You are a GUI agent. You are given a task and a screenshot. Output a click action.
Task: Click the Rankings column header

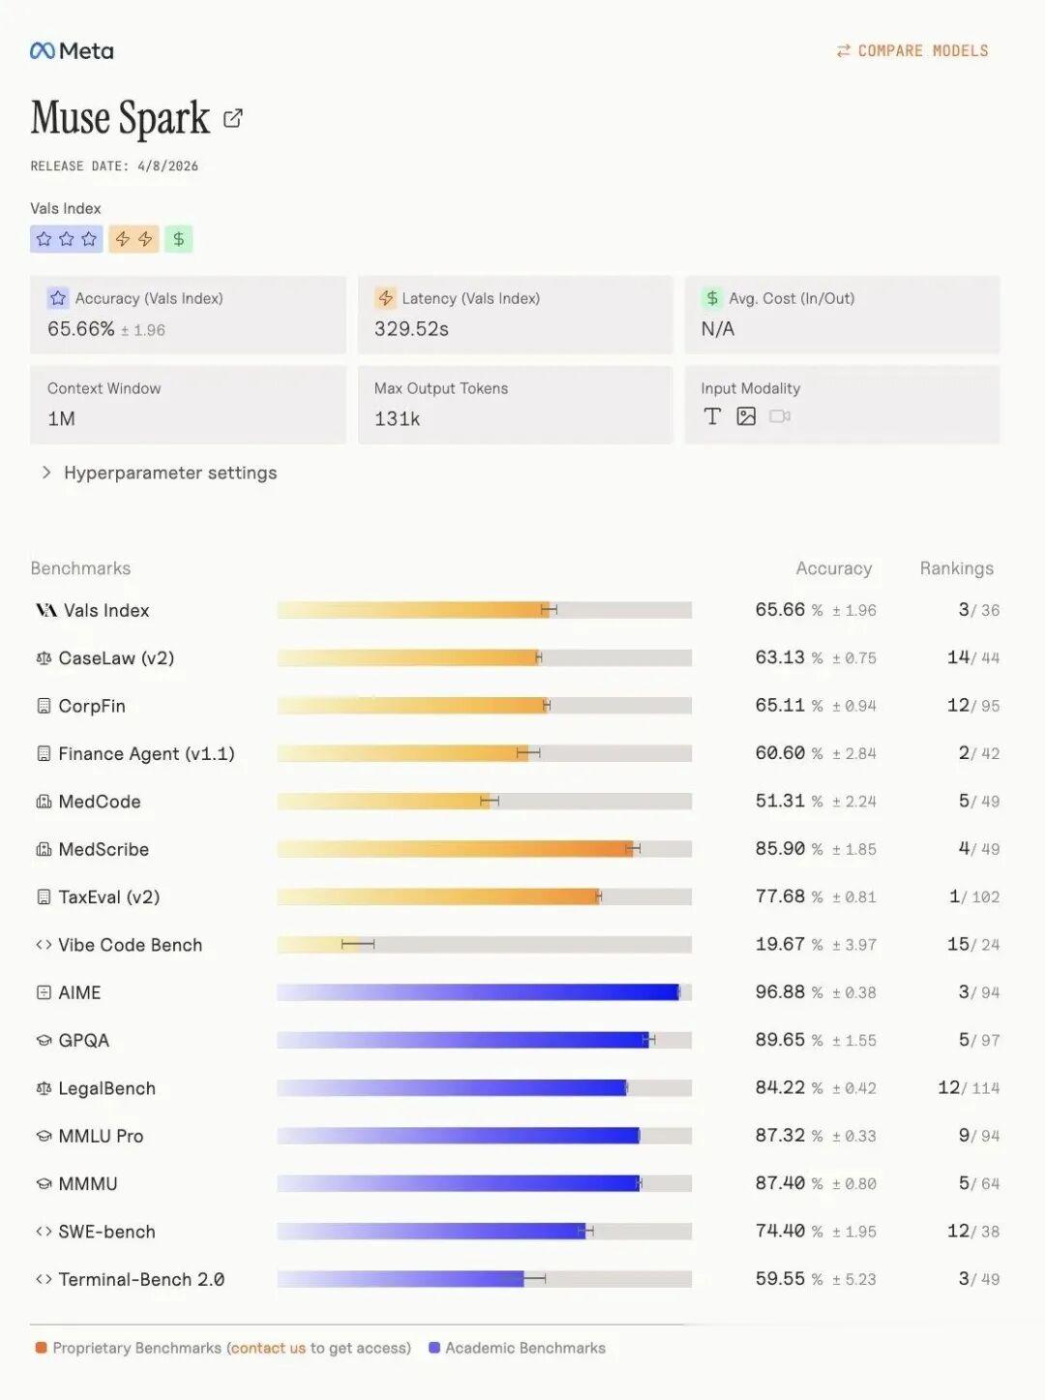(956, 568)
